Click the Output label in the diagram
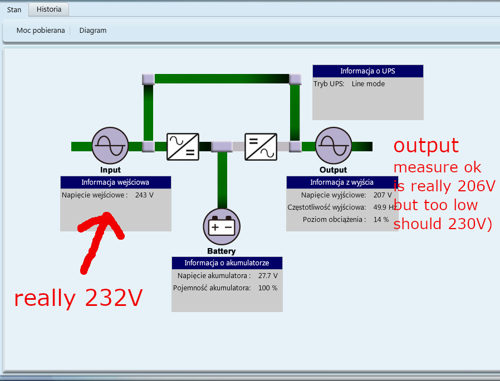Viewport: 500px width, 381px height. coord(333,170)
